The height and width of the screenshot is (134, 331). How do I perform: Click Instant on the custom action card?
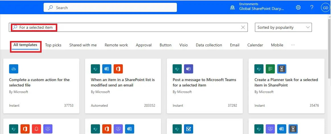(14, 106)
